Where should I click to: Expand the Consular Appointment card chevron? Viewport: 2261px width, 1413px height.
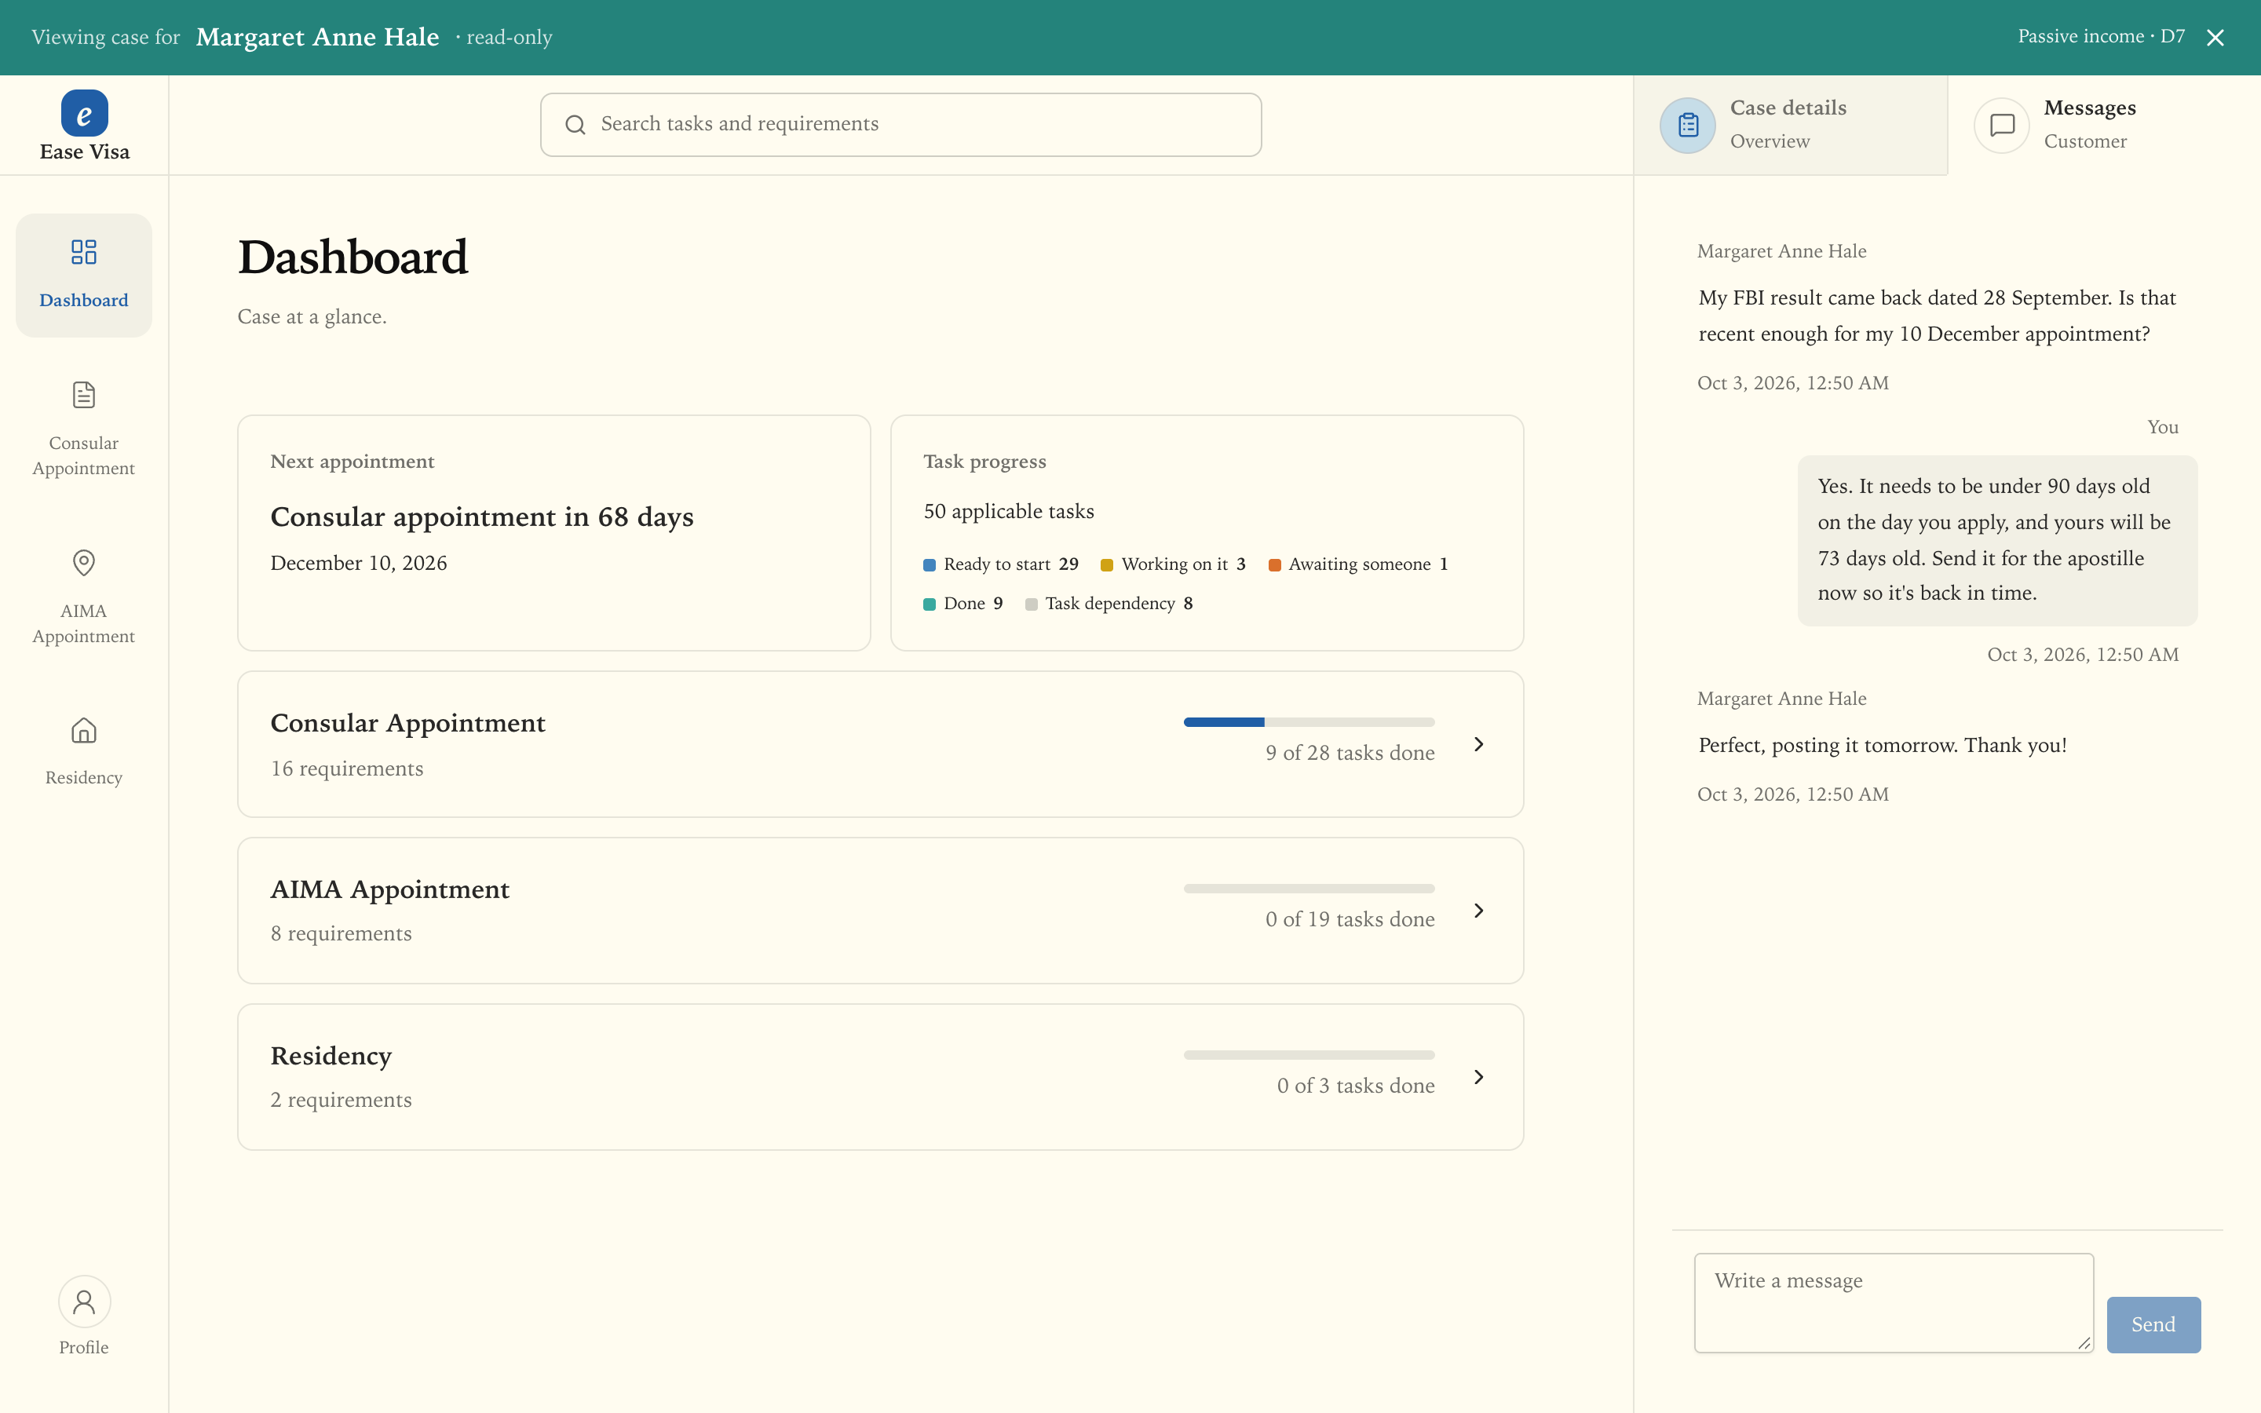pos(1479,744)
